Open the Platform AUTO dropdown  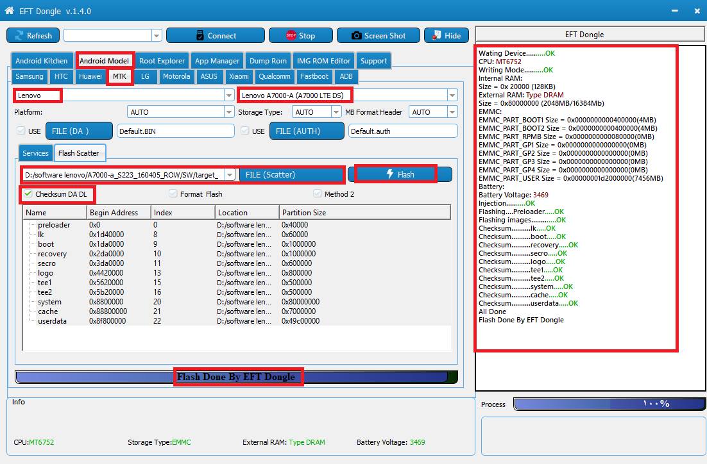[x=228, y=112]
